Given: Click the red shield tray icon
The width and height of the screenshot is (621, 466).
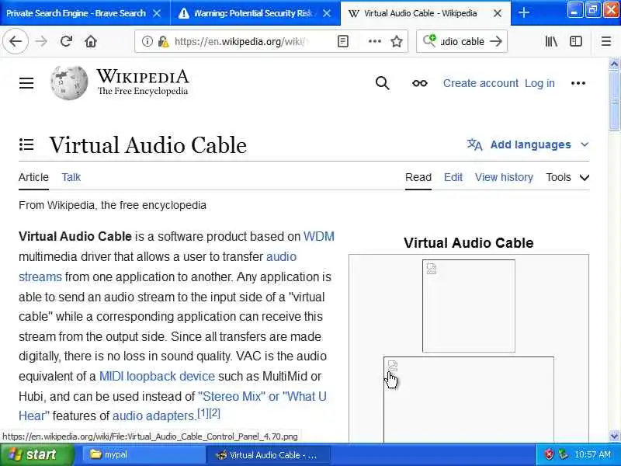Looking at the screenshot, I should pos(549,454).
